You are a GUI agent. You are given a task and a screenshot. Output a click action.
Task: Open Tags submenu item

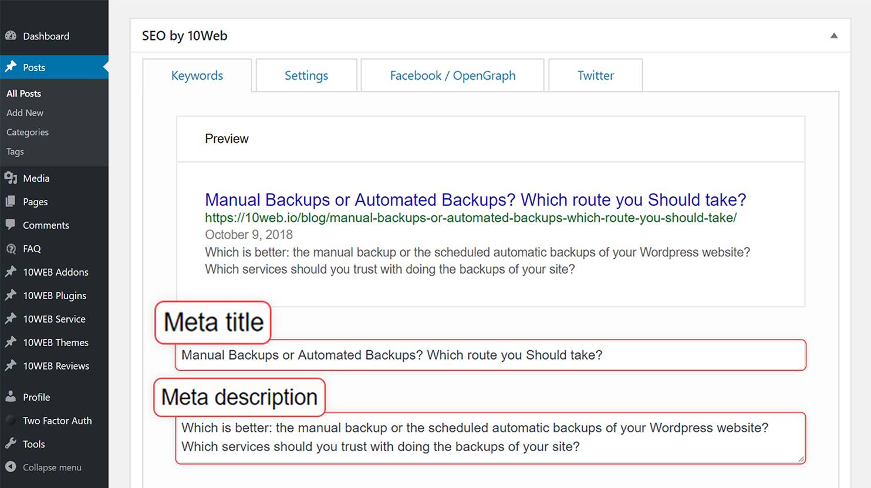pyautogui.click(x=15, y=151)
